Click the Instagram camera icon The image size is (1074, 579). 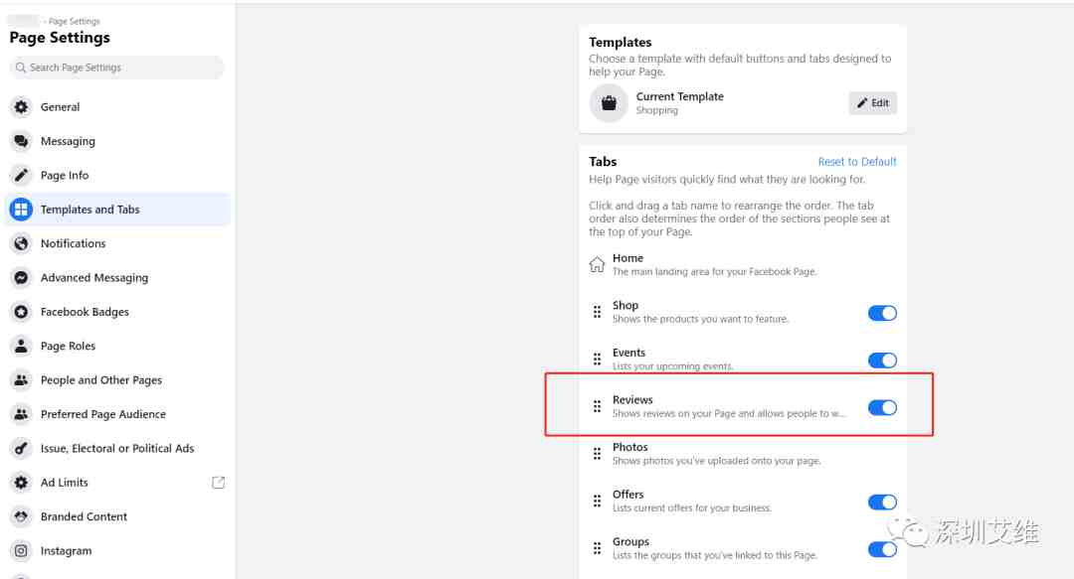pos(21,551)
